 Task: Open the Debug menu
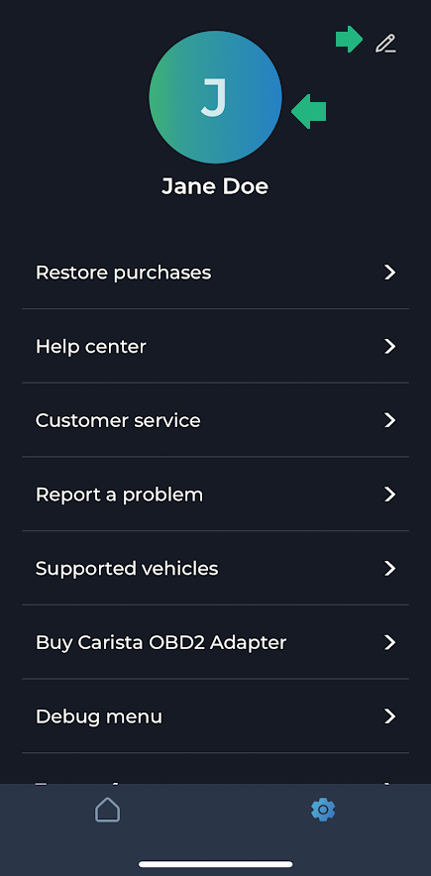(x=216, y=716)
